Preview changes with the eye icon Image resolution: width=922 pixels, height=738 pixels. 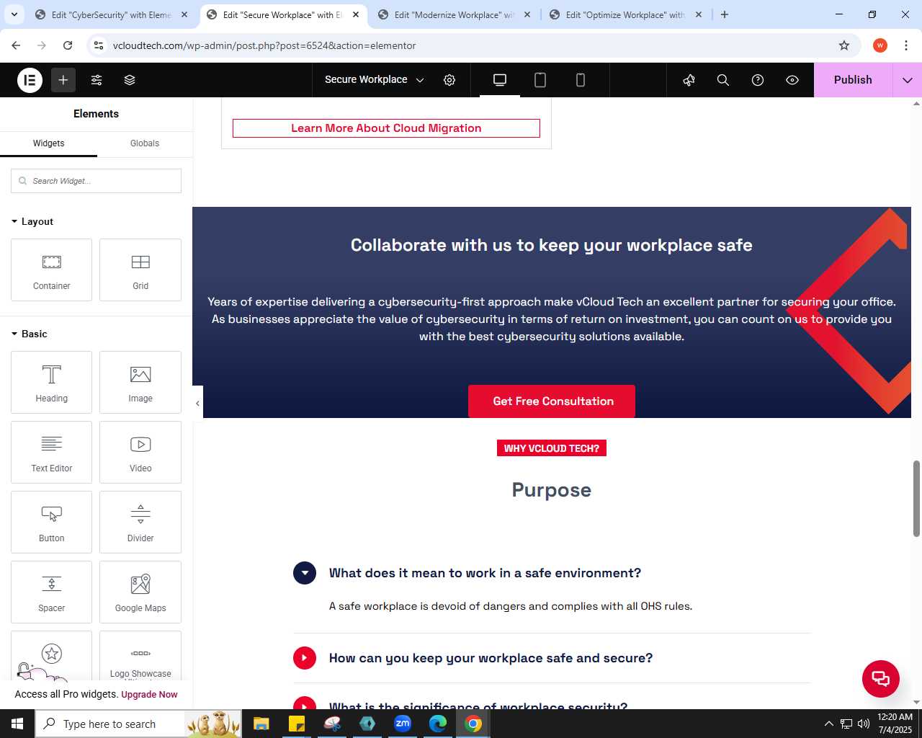coord(792,80)
